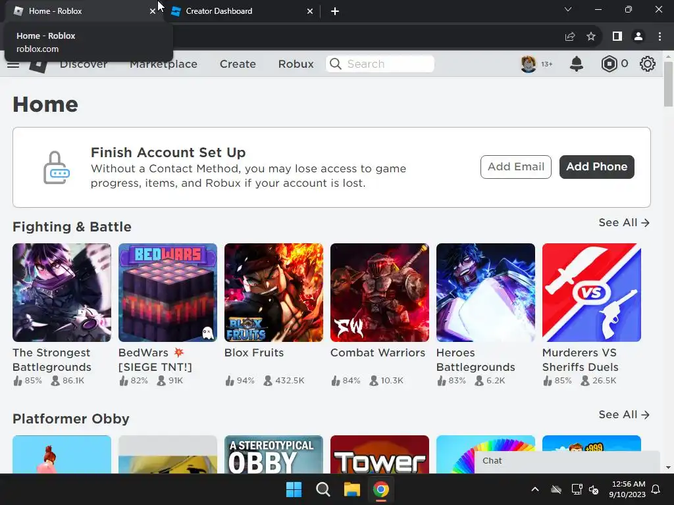This screenshot has width=674, height=505.
Task: Close the Home - Roblox tab
Action: click(152, 11)
